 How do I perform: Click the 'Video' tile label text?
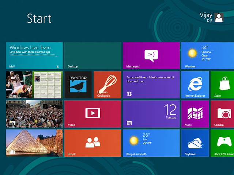pyautogui.click(x=72, y=125)
